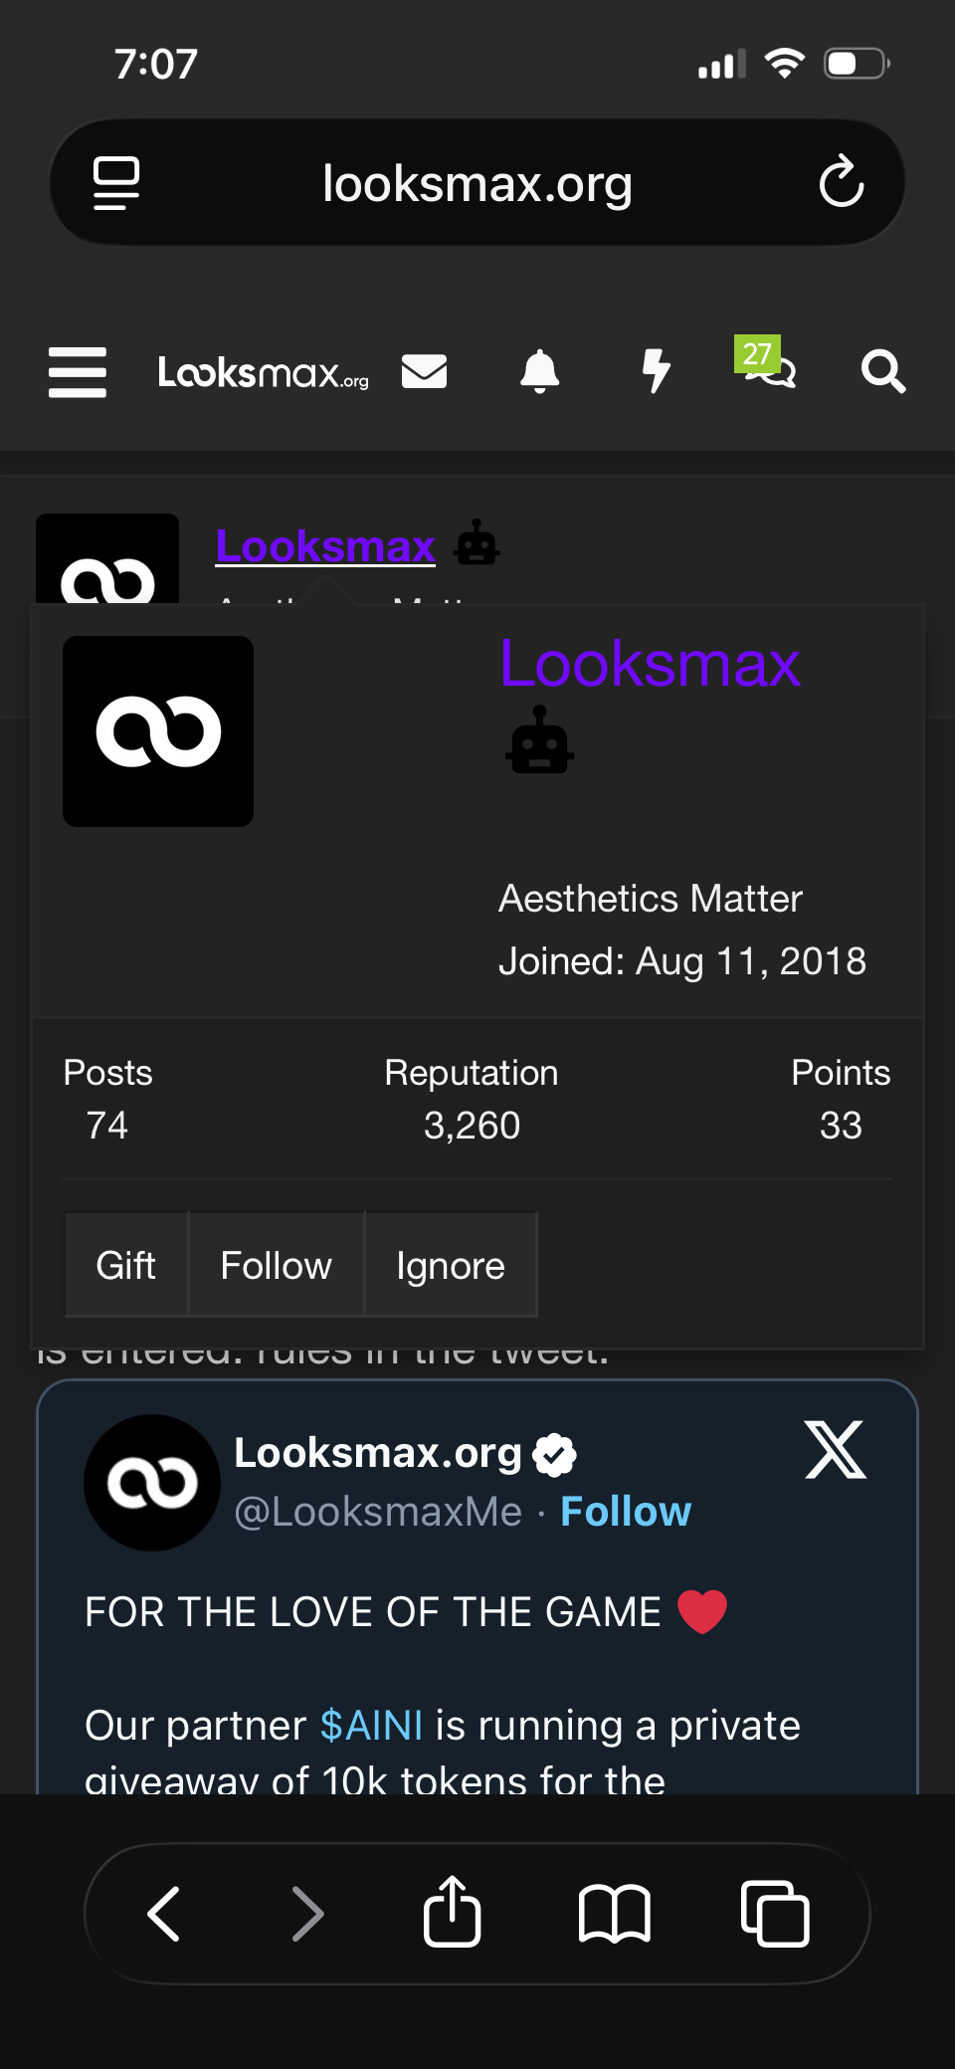The image size is (955, 2069).
Task: Open the Looksmax avatar in popup card
Action: point(158,731)
